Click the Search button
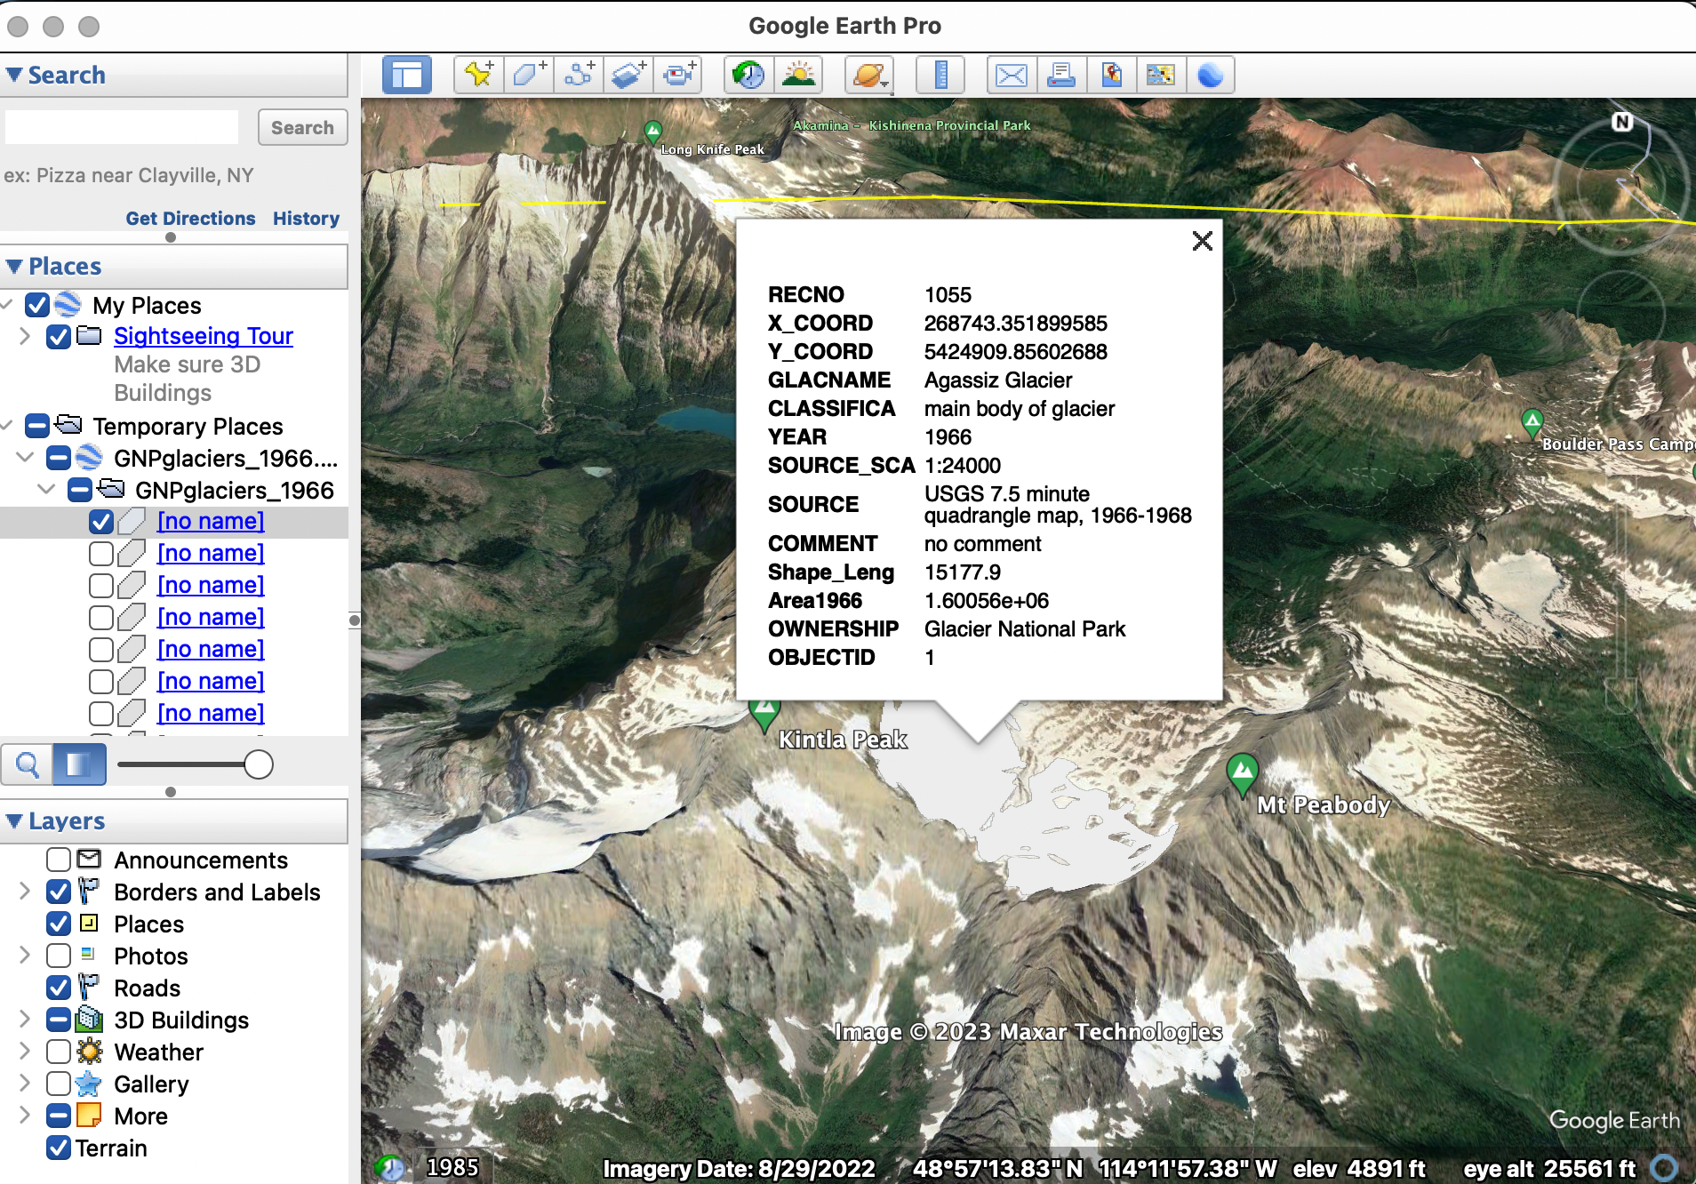1696x1184 pixels. tap(302, 127)
